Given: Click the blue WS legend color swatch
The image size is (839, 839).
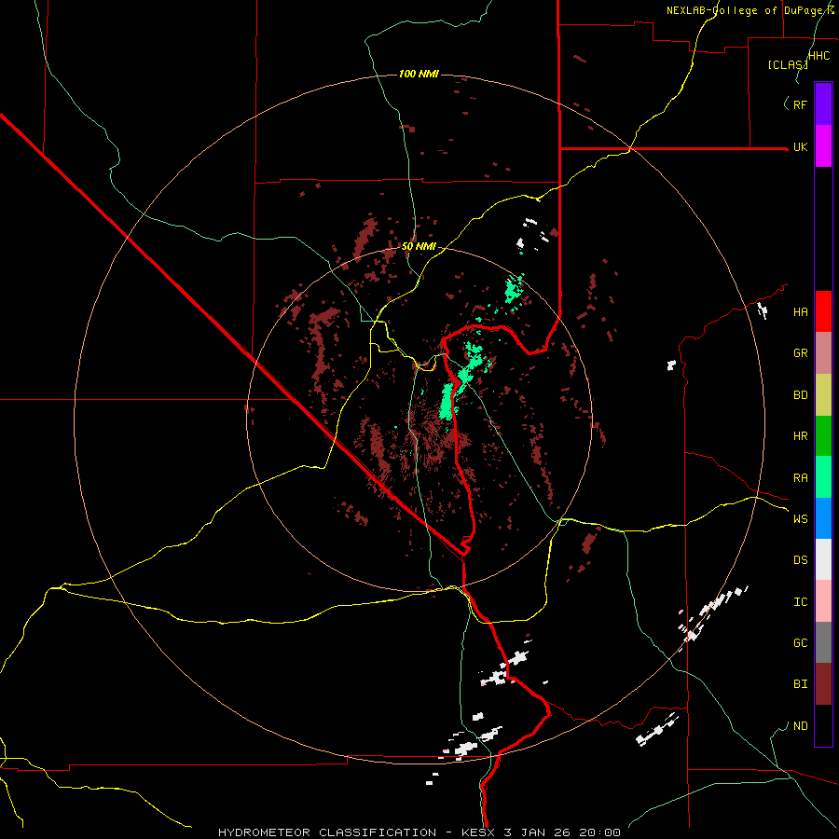Looking at the screenshot, I should click(823, 518).
